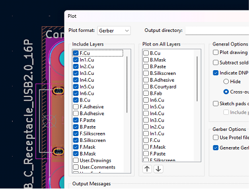Uncheck B.Silkscreen in Include Layers
Image resolution: width=251 pixels, height=189 pixels.
tap(76, 140)
